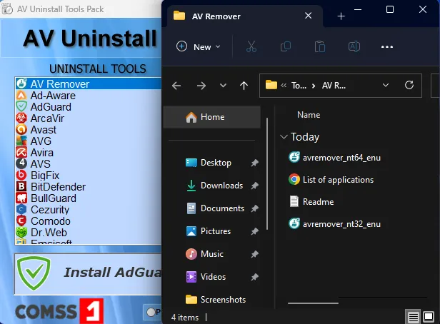
Task: Open the New dropdown chevron
Action: click(218, 47)
